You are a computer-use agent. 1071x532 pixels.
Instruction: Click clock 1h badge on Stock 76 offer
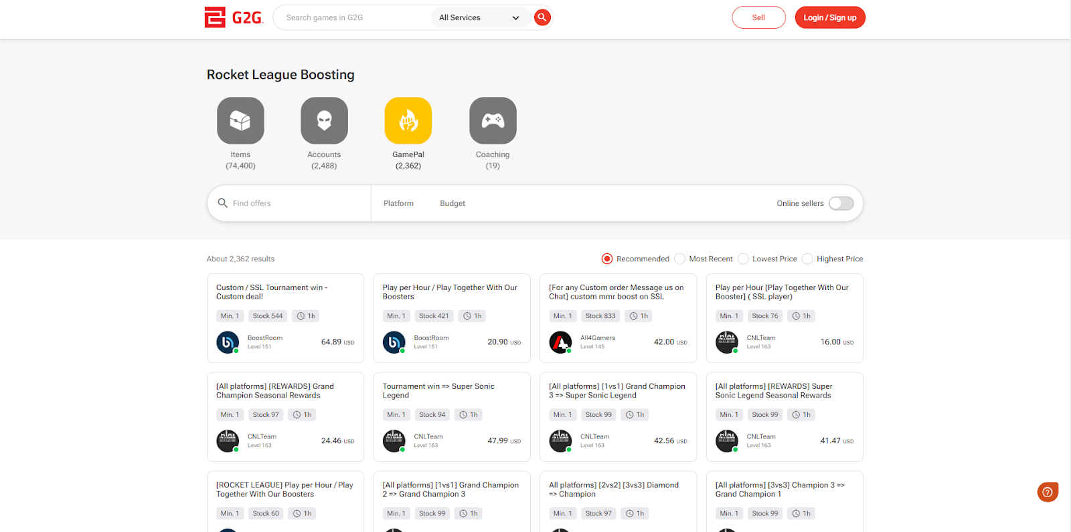coord(801,316)
